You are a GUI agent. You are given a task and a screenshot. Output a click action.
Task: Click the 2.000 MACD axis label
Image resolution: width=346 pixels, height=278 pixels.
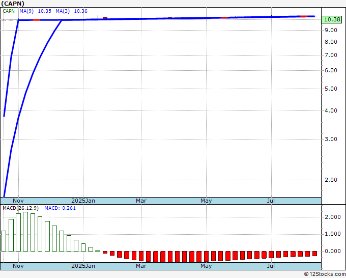333,217
